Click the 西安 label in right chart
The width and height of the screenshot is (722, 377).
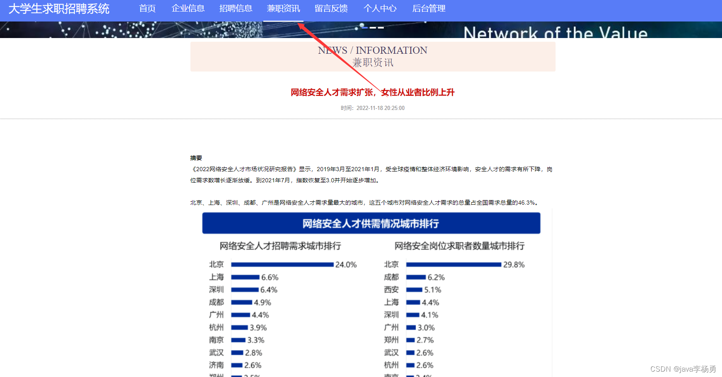coord(391,290)
